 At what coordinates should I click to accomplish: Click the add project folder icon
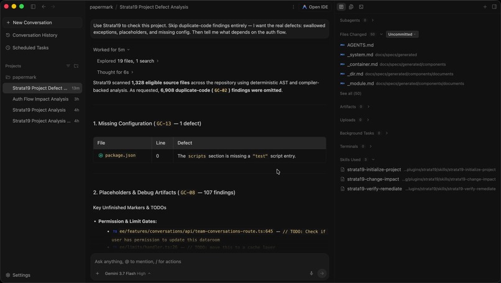[76, 66]
